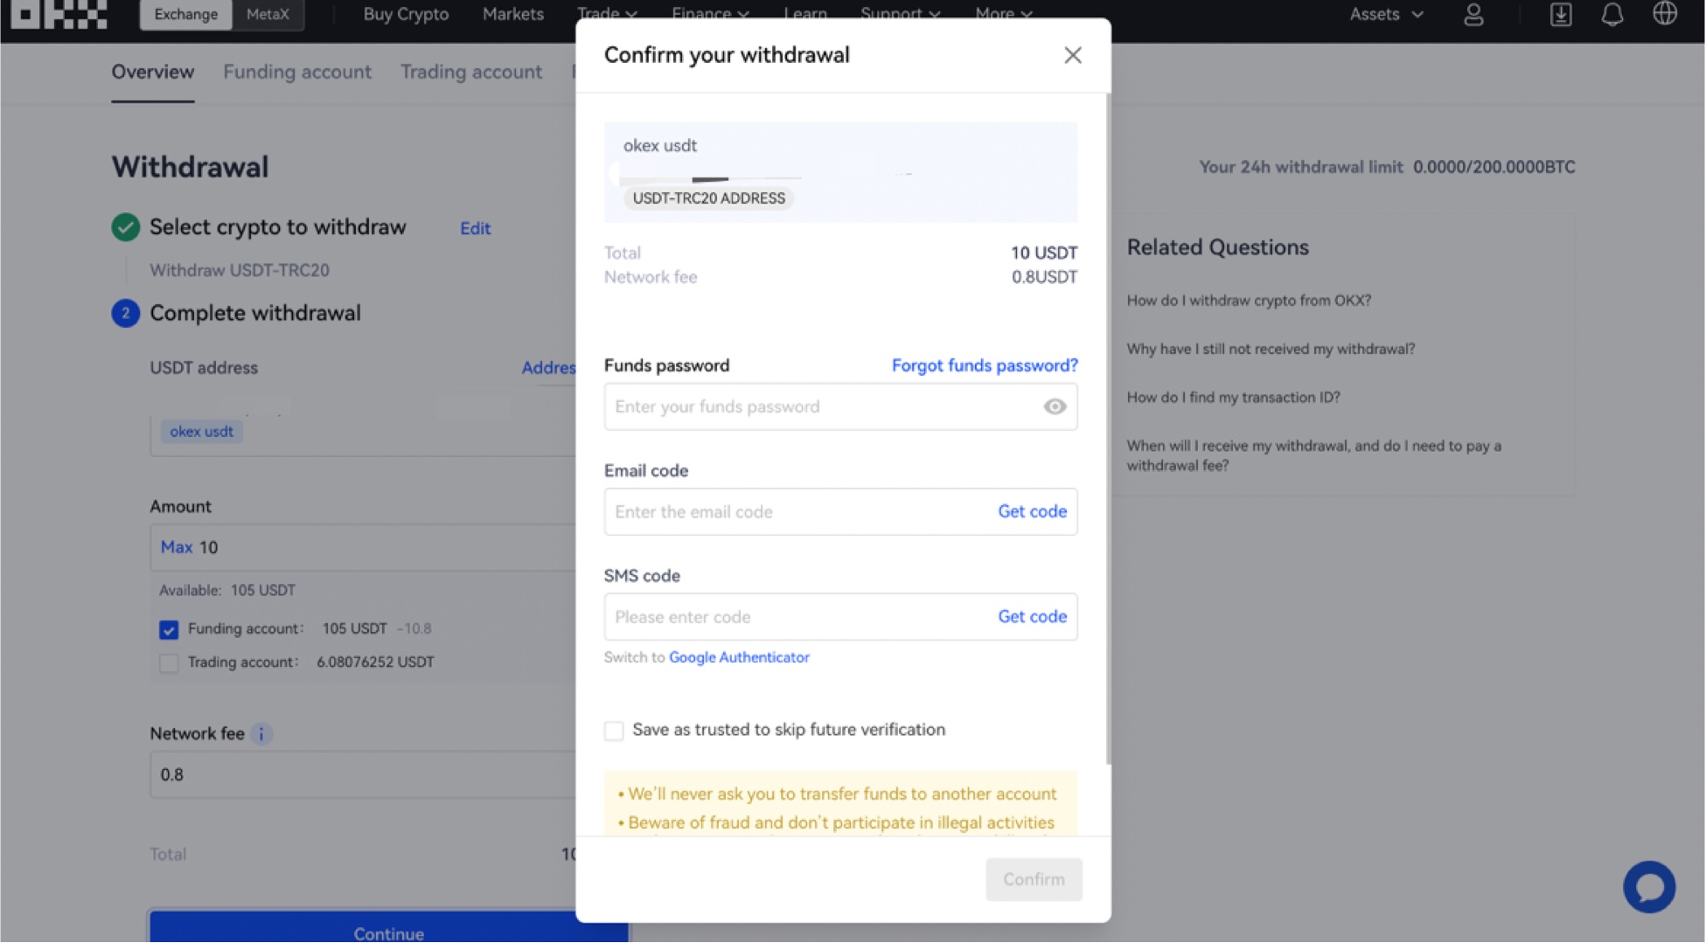This screenshot has height=943, width=1706.
Task: Click the download app icon
Action: click(1561, 14)
